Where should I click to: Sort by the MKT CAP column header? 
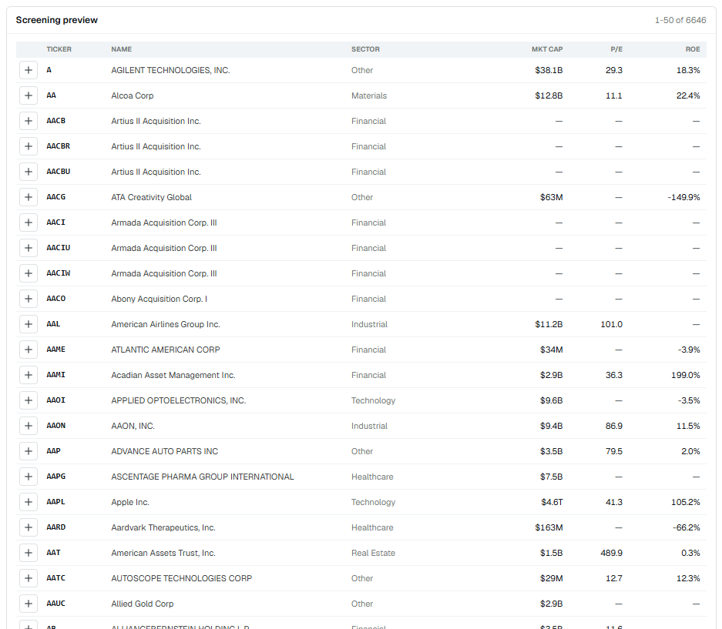[547, 49]
